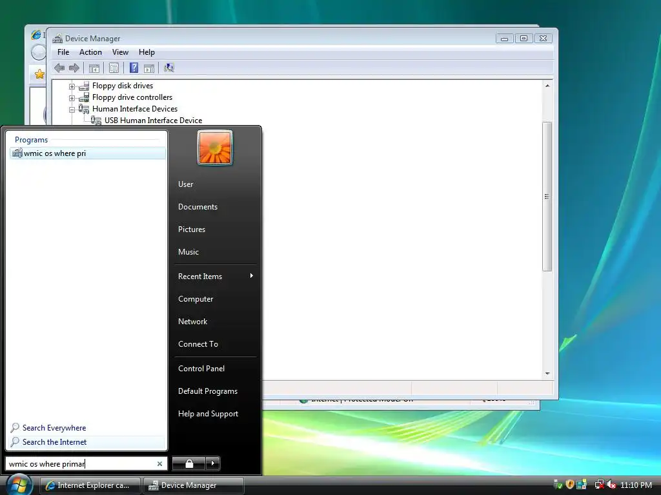Open Help and Support from Start menu

208,414
